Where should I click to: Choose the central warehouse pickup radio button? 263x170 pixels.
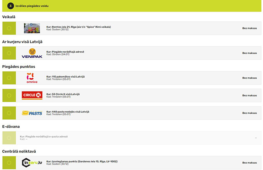tap(9, 162)
